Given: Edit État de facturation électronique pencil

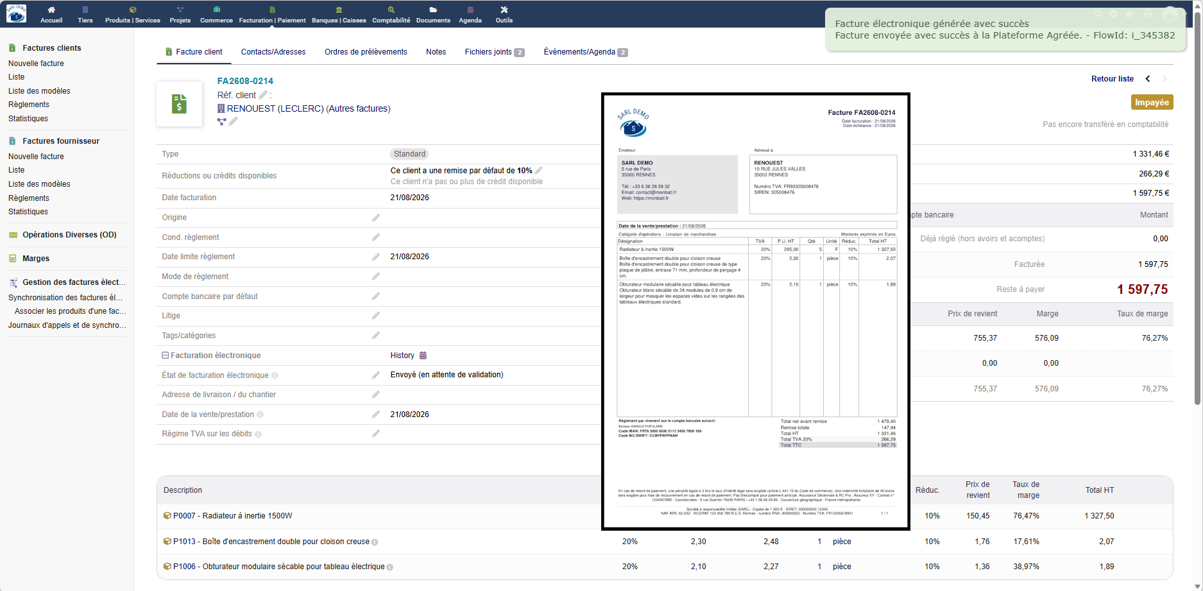Looking at the screenshot, I should click(376, 375).
